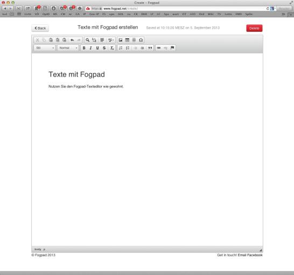Insert an anchor with flag icon
The image size is (294, 275).
[172, 48]
